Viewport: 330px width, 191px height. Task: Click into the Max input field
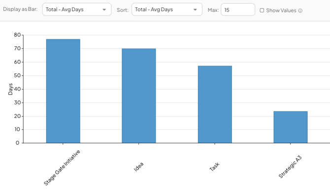(238, 10)
